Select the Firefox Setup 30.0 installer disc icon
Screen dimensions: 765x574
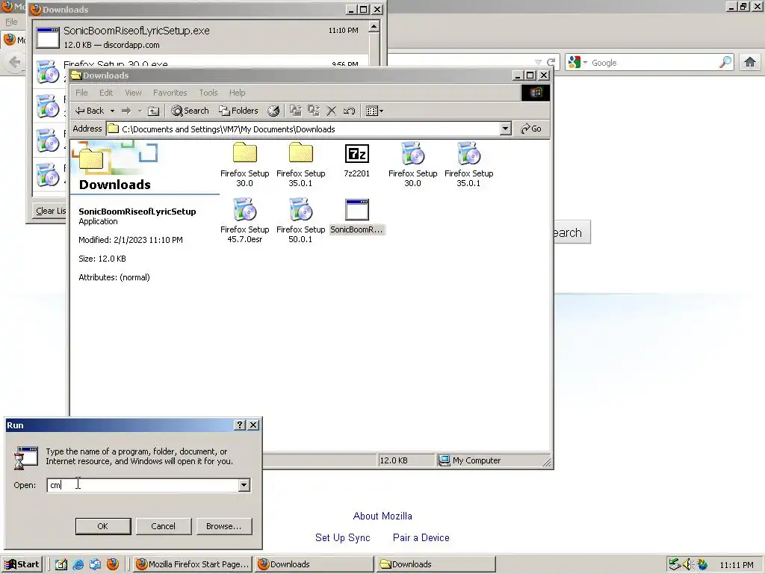(412, 164)
